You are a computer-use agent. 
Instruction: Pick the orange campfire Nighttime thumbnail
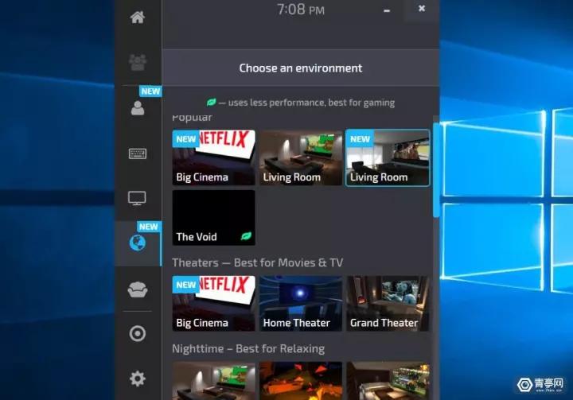[x=301, y=381]
